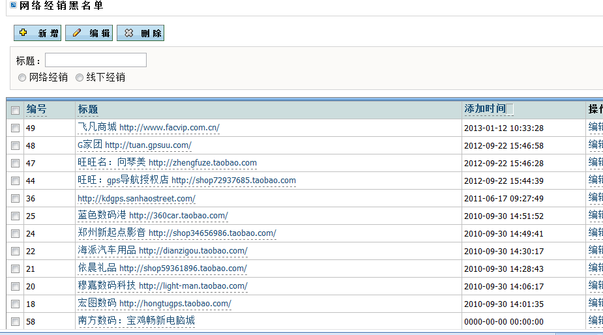Screen dimensions: 603x335
Task: Open the 飞凡商城 facvip.com.cn title link
Action: click(x=149, y=127)
